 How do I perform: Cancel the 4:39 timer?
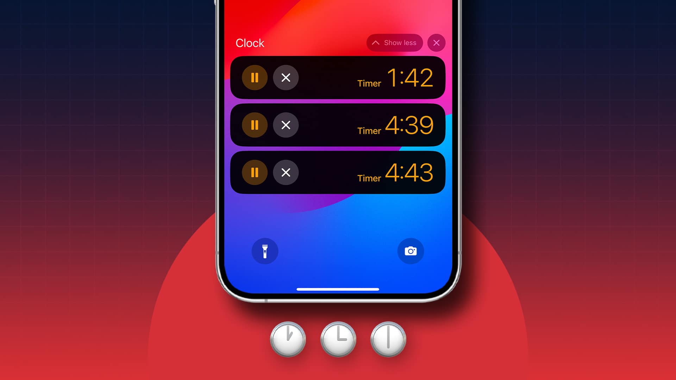pyautogui.click(x=285, y=125)
